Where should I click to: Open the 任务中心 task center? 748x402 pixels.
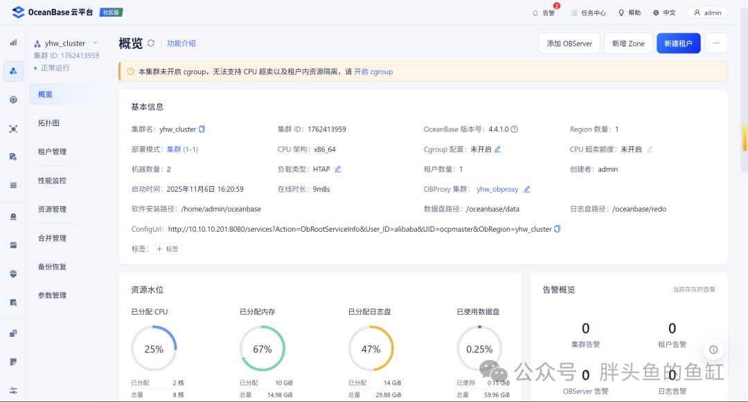click(588, 13)
